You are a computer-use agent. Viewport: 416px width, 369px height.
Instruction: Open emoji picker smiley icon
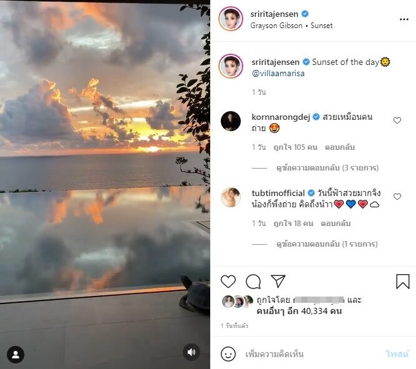229,354
